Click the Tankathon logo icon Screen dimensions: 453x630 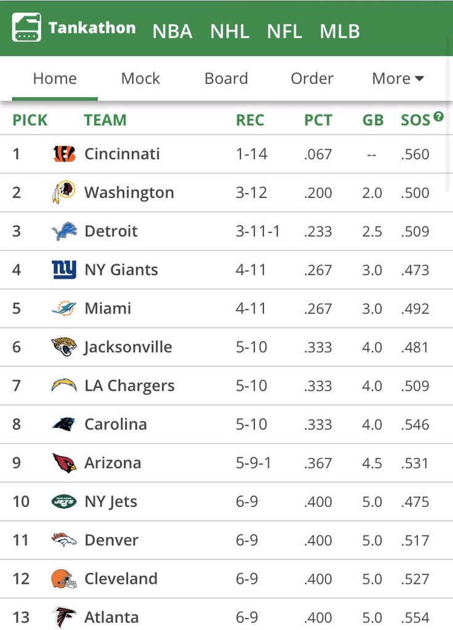coord(26,27)
